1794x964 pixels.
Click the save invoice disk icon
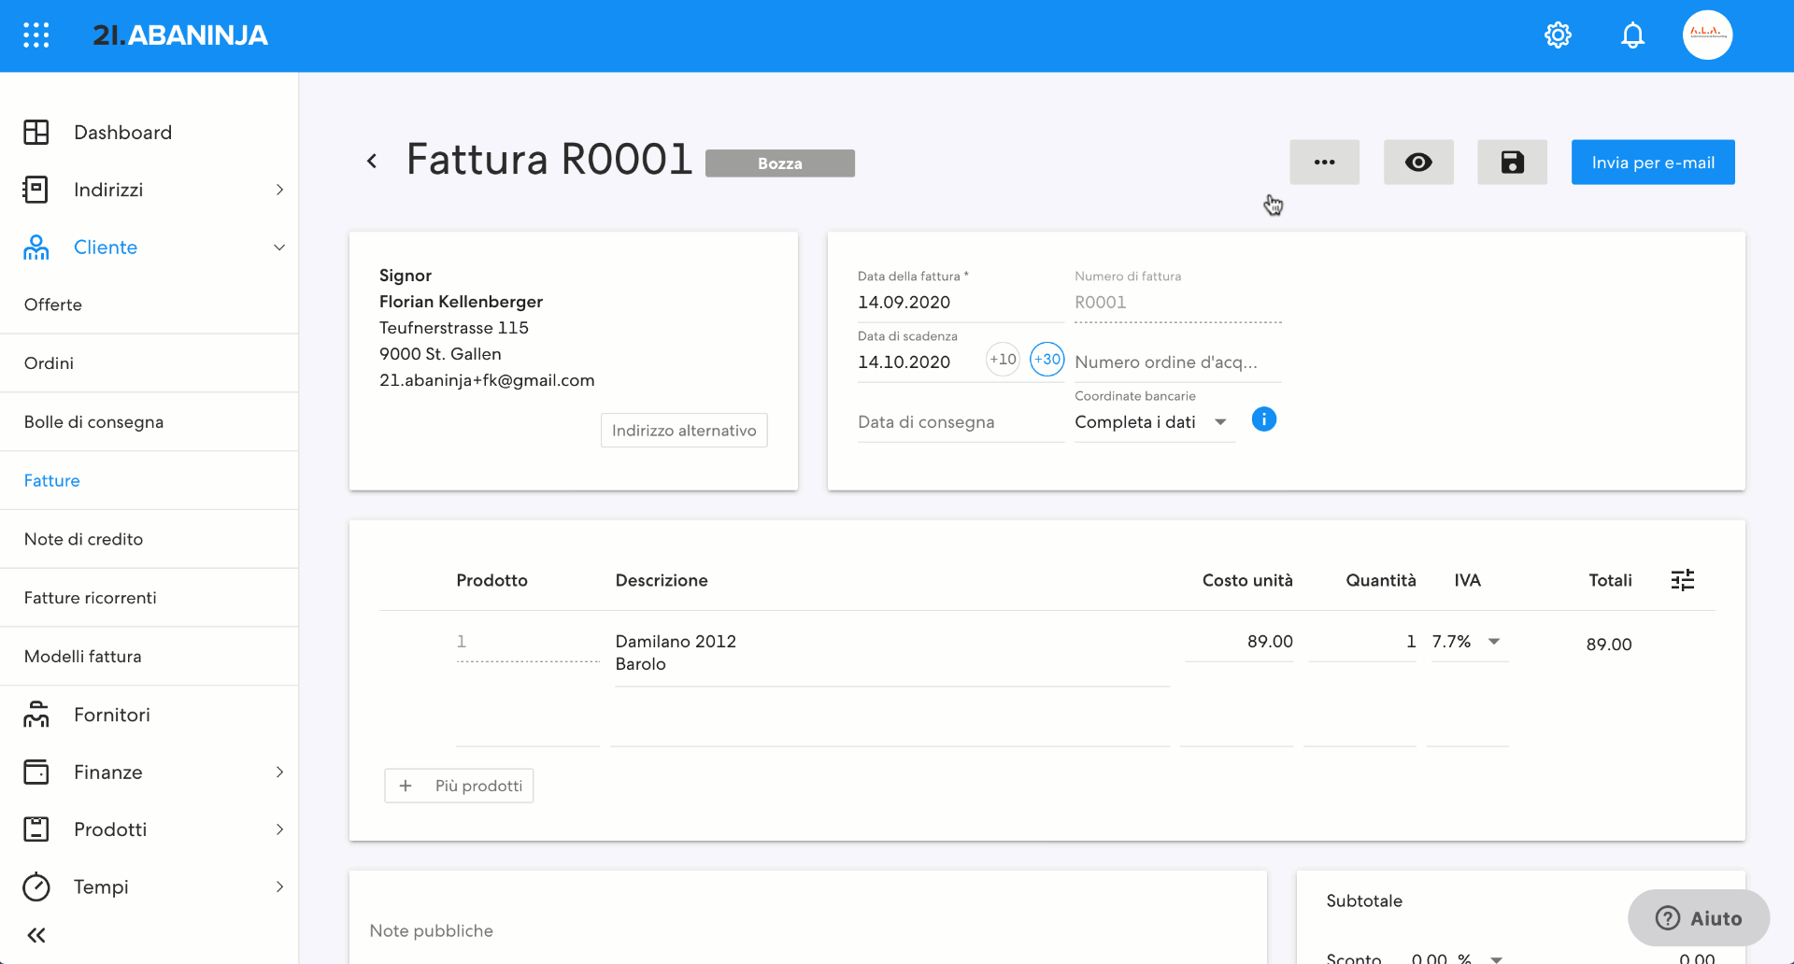click(1512, 163)
